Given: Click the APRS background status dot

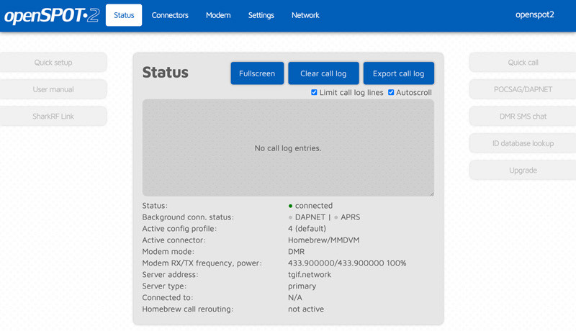Looking at the screenshot, I should [x=336, y=217].
